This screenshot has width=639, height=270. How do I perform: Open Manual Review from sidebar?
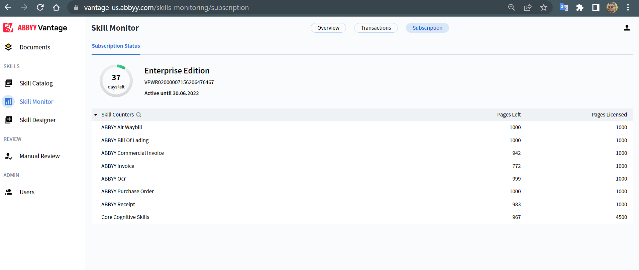pos(40,156)
